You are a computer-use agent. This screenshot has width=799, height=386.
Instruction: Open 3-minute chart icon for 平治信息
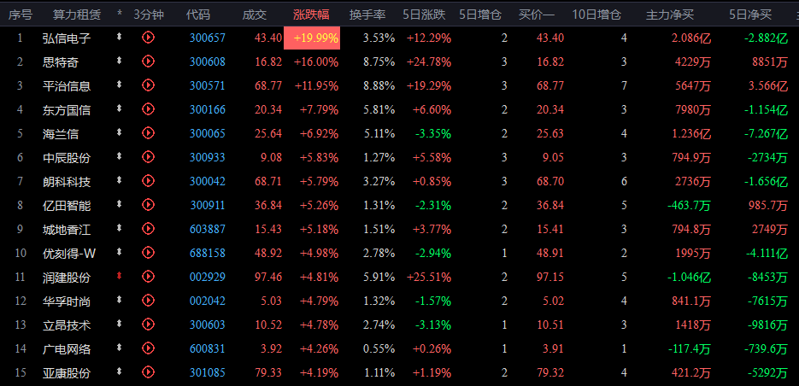[148, 85]
